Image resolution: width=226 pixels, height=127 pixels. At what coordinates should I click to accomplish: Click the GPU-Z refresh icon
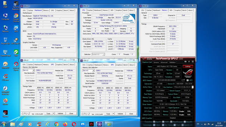[189, 62]
